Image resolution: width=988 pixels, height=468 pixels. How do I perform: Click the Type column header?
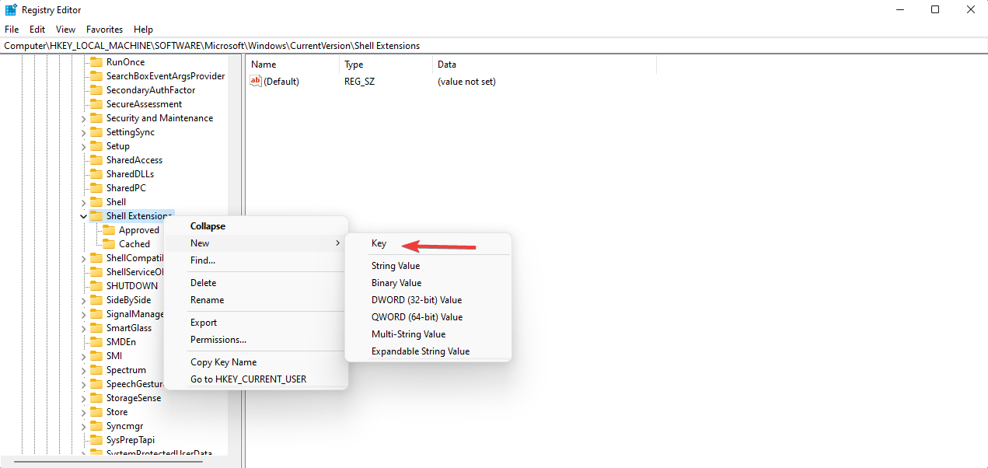point(386,65)
